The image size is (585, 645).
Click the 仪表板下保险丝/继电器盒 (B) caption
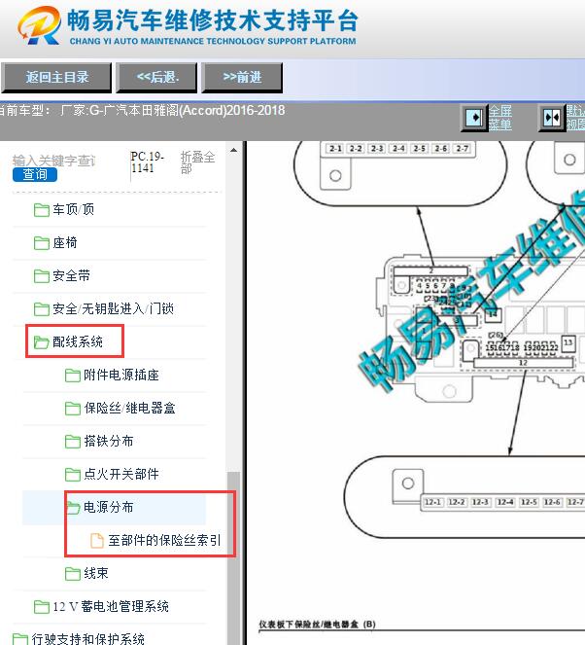[x=317, y=624]
